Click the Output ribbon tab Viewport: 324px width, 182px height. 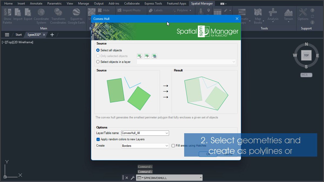point(99,3)
